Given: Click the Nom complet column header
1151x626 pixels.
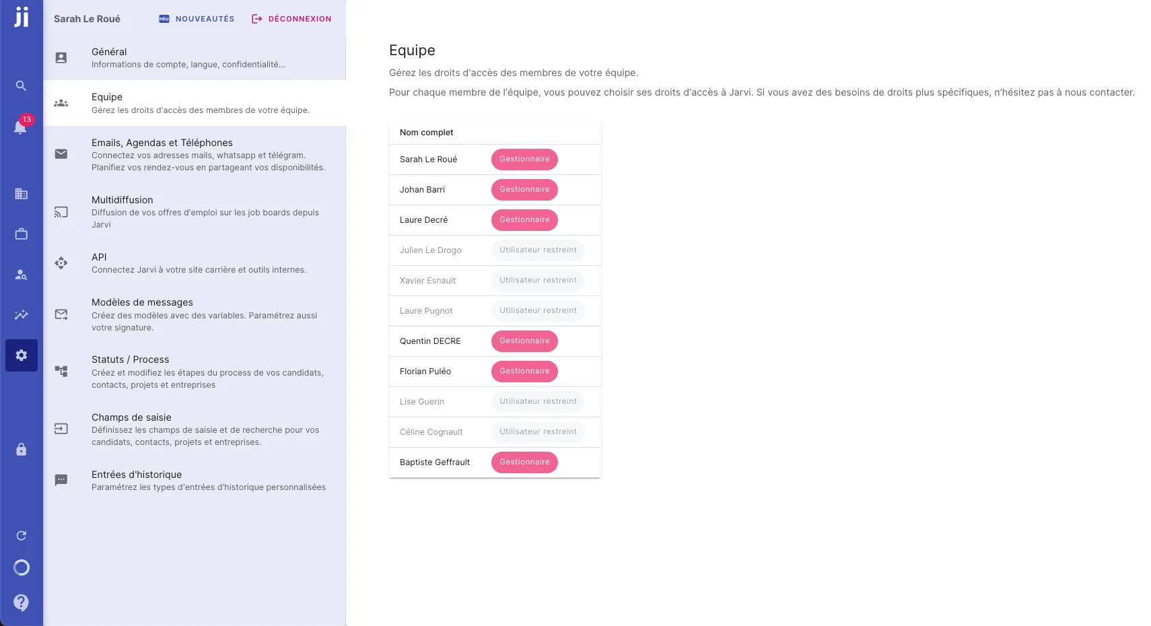Looking at the screenshot, I should click(x=426, y=133).
